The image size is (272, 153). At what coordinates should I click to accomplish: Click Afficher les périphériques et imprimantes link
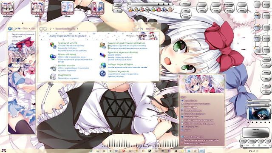coord(74,68)
